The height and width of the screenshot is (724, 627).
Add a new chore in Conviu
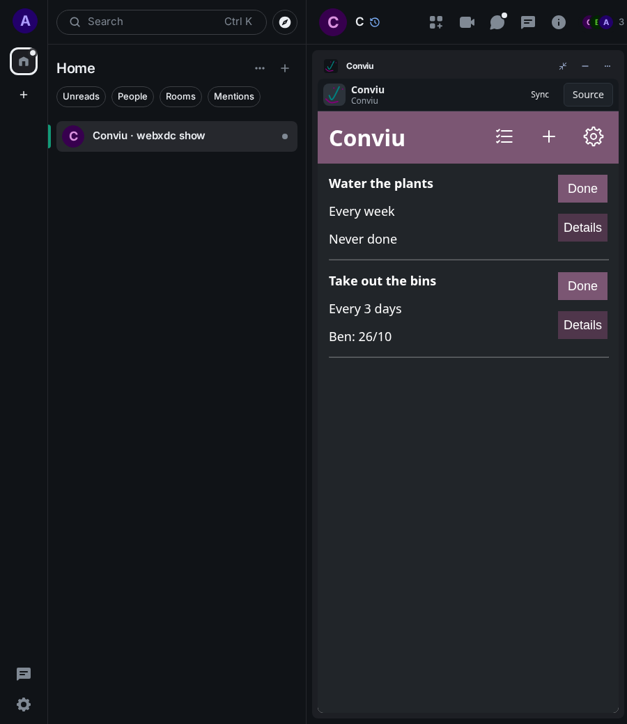click(x=549, y=136)
